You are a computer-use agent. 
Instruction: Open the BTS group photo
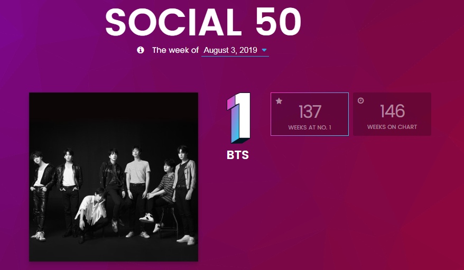[114, 176]
